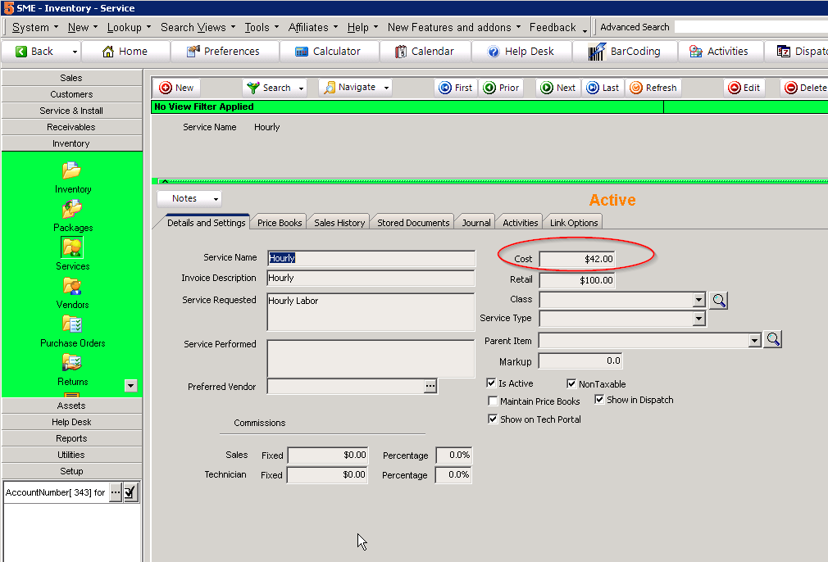The height and width of the screenshot is (562, 828).
Task: Click the Refresh button
Action: click(x=653, y=88)
